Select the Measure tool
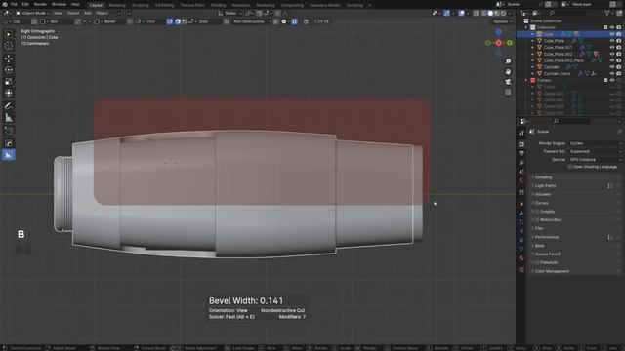Viewport: 625px width, 351px height. 9,118
